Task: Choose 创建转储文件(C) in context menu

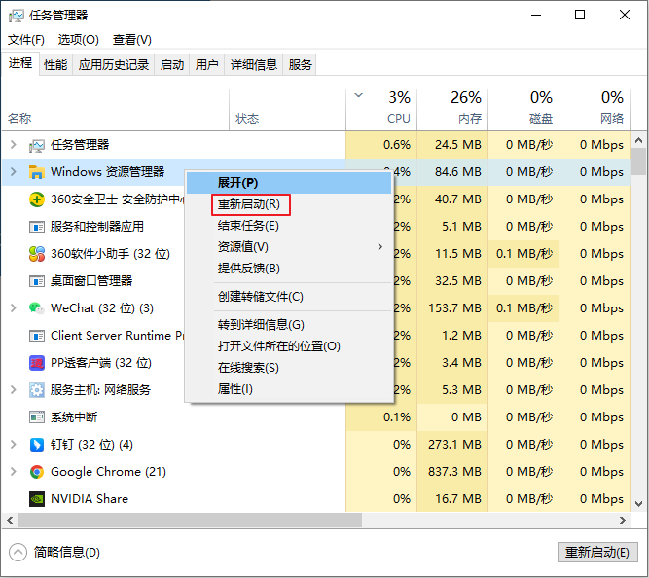Action: point(289,297)
